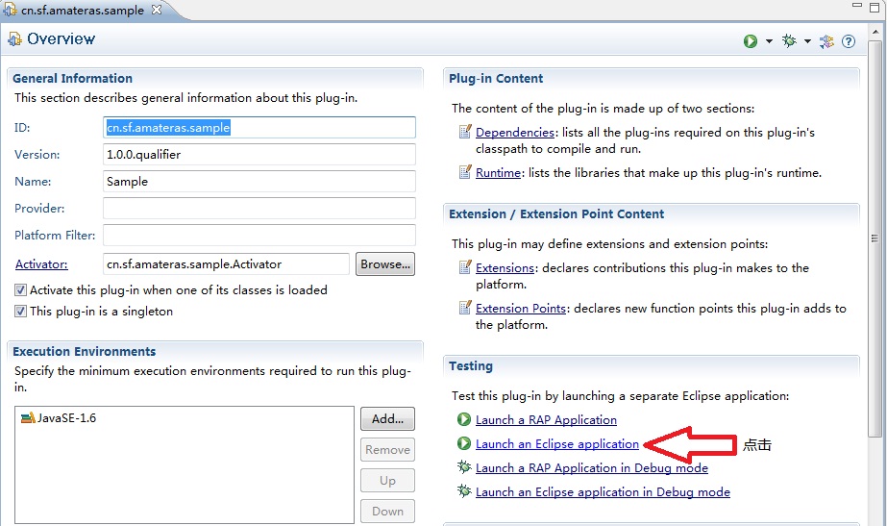Open the dropdown arrow beside Debug icon
The height and width of the screenshot is (526, 887).
point(807,41)
